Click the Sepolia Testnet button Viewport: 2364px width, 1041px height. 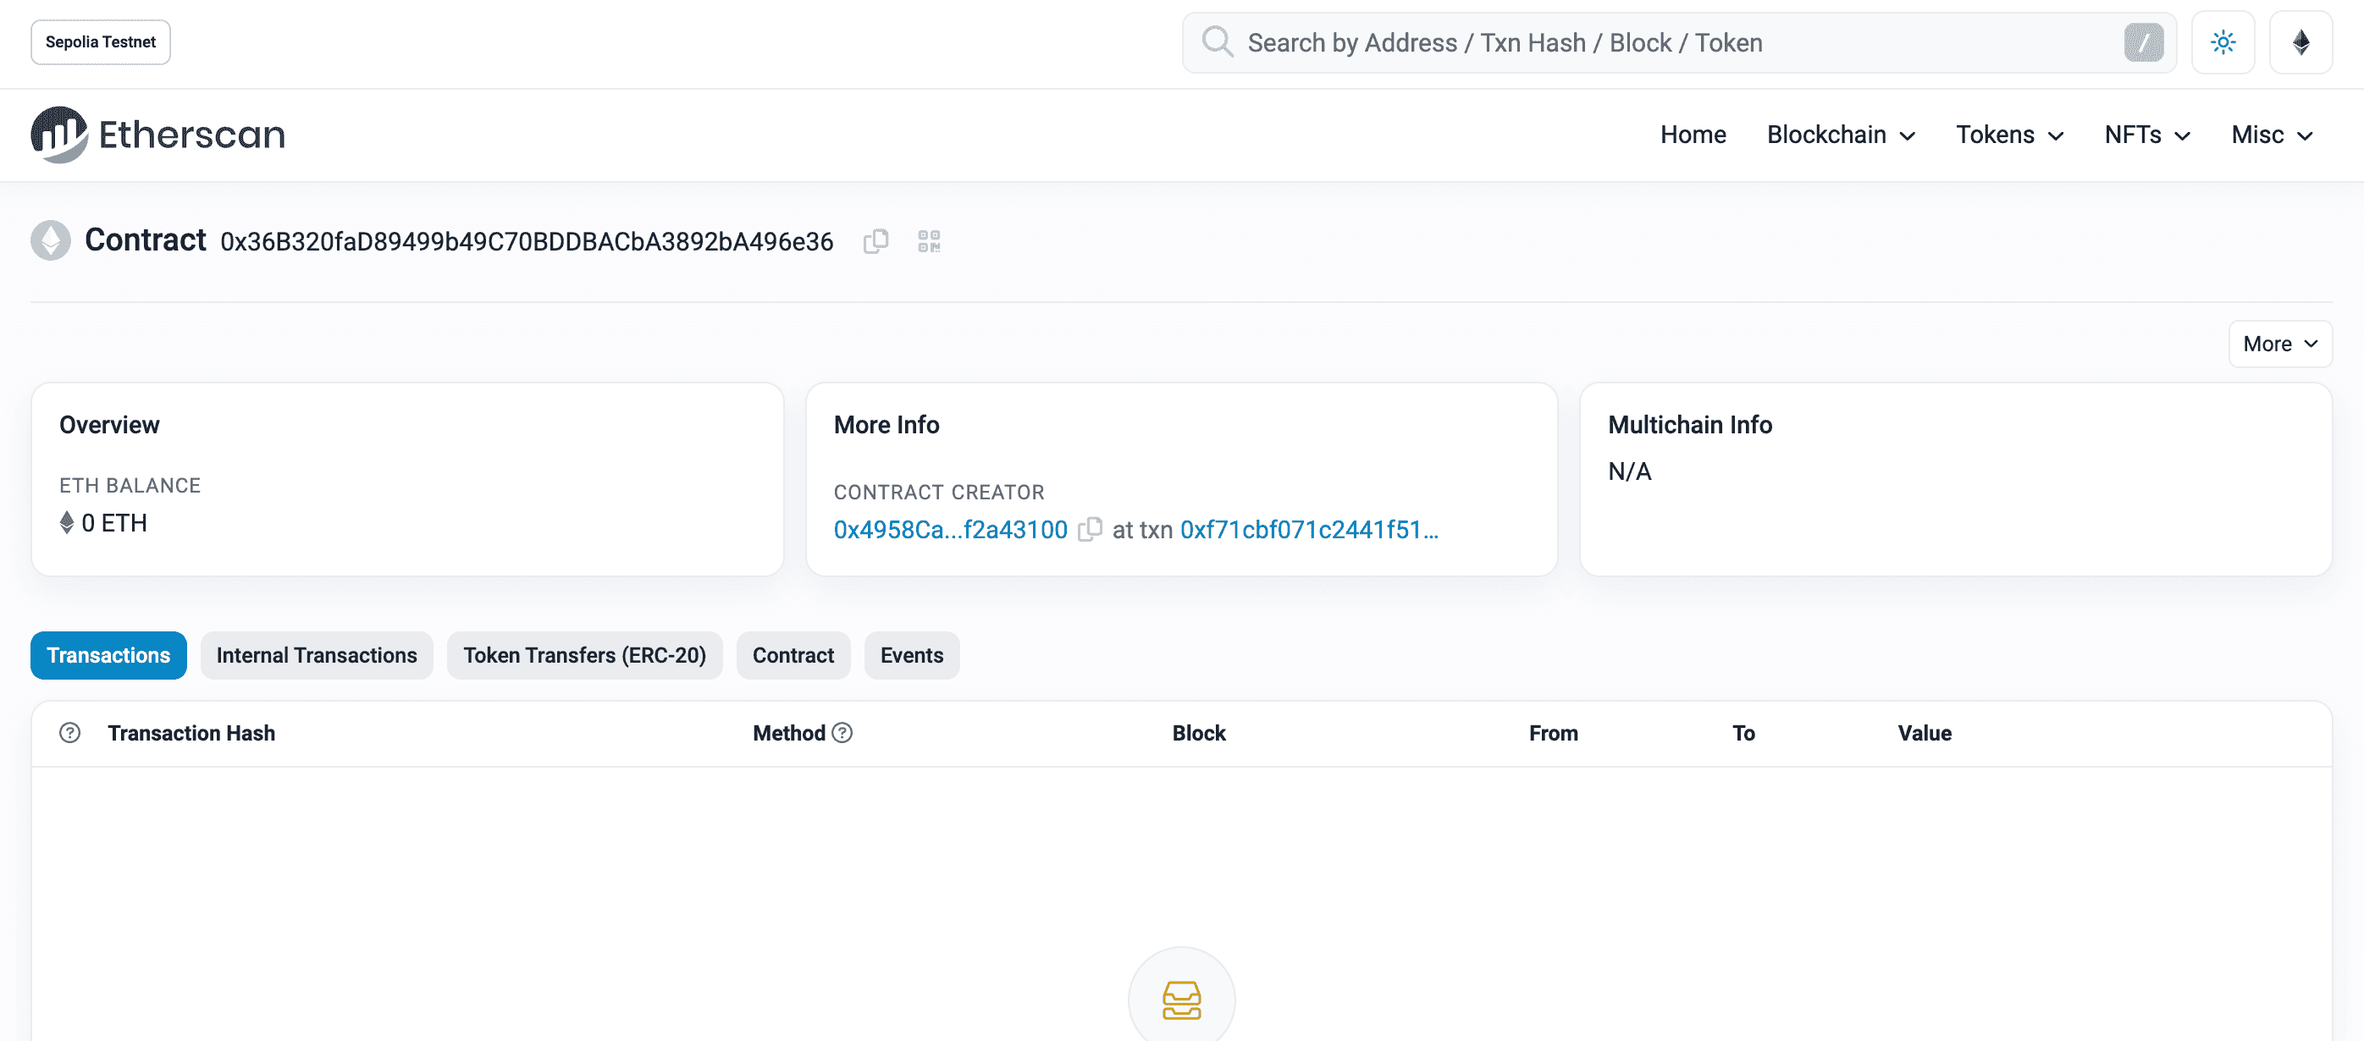click(100, 42)
